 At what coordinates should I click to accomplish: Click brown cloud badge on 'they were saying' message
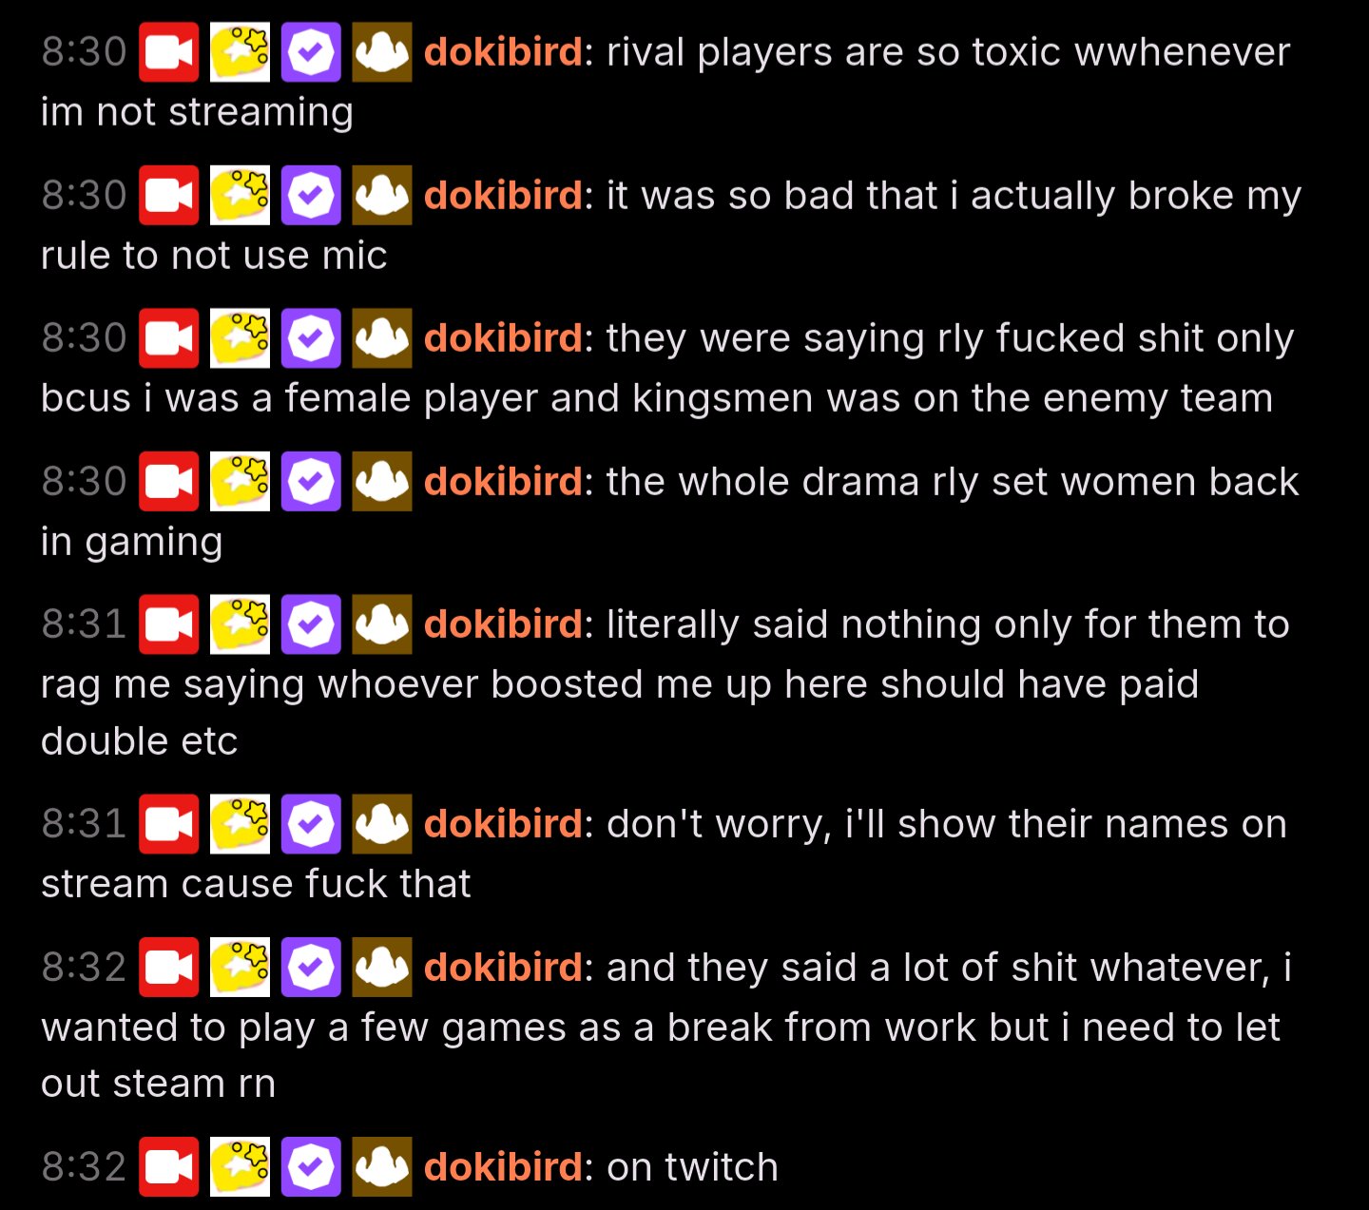pos(382,338)
